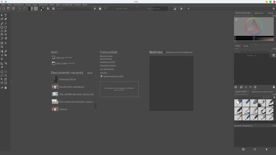Select the Elliptical Selection tool
The height and width of the screenshot is (155, 276).
(x=6, y=72)
